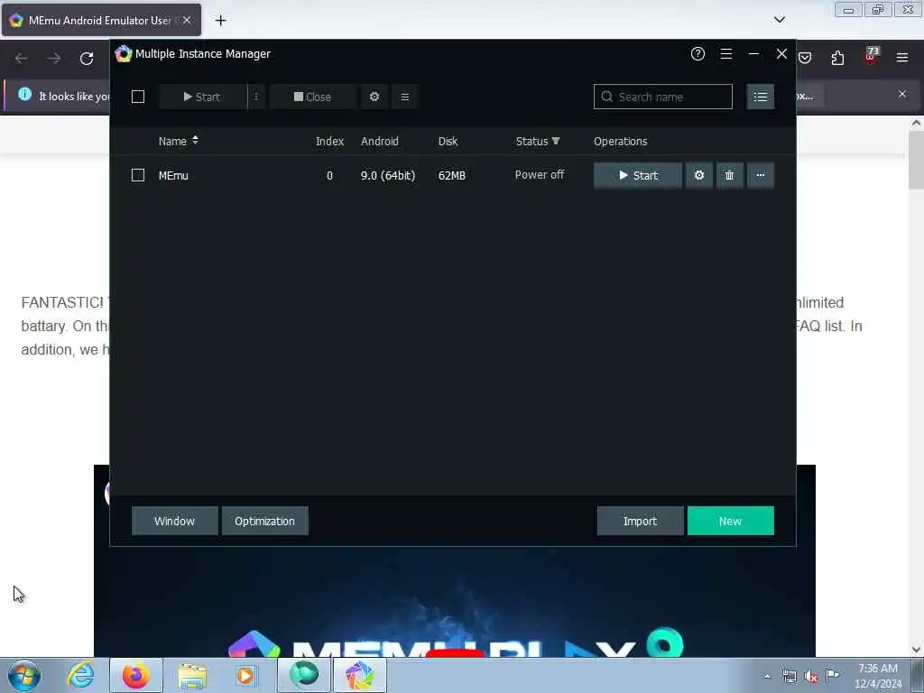Click the Power off status text
Screen dimensions: 924x693
540,174
